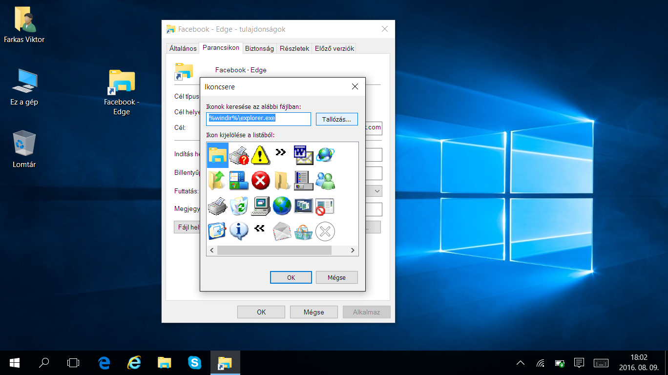The height and width of the screenshot is (375, 668).
Task: Choose the plain printer icon
Action: click(x=217, y=206)
